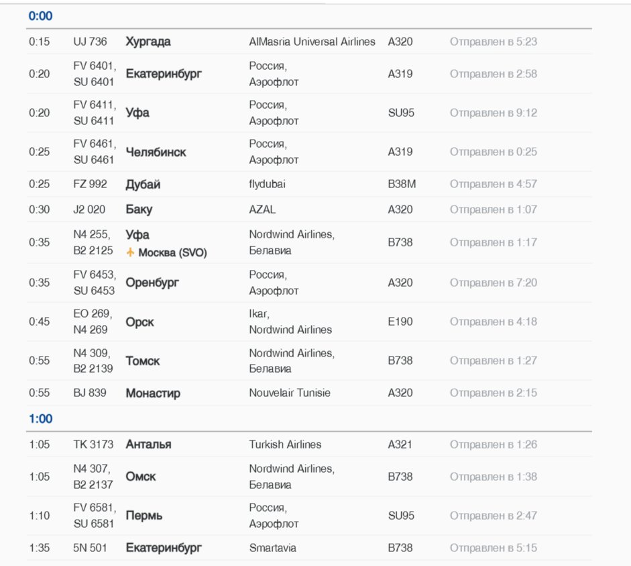Open the Орск flight details
The height and width of the screenshot is (566, 631).
tap(139, 322)
